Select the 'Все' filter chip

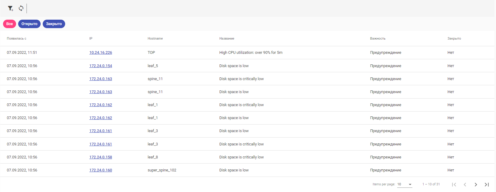click(x=9, y=24)
